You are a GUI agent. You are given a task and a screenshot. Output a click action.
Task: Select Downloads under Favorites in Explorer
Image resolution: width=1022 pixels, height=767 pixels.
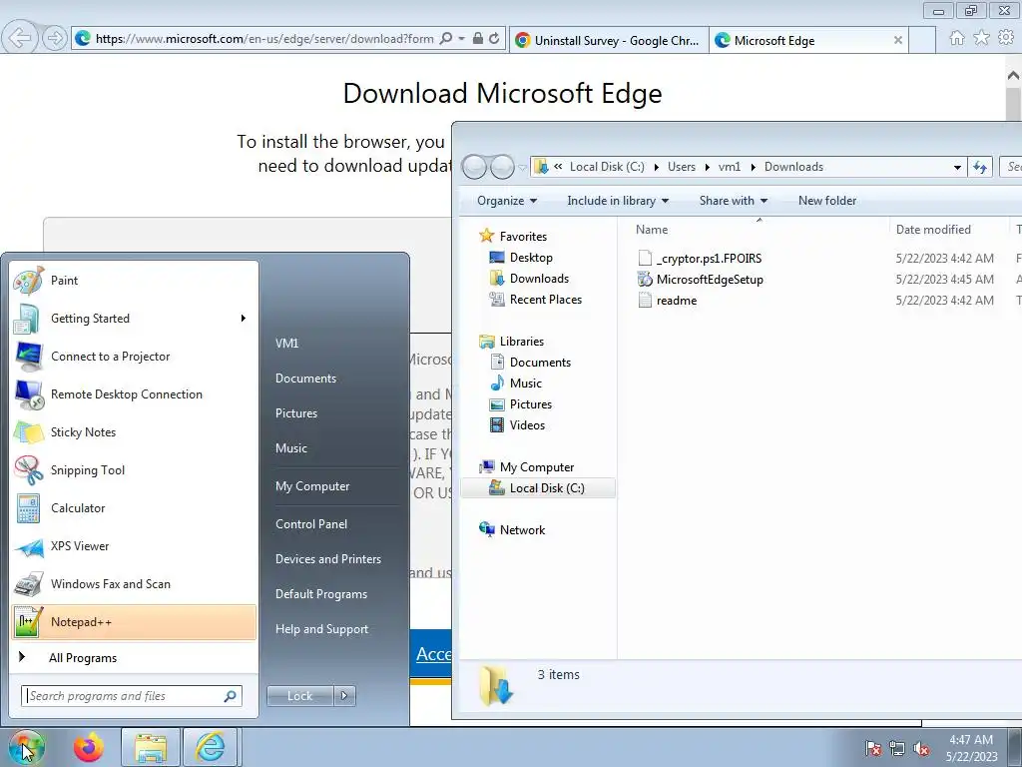[x=529, y=279]
